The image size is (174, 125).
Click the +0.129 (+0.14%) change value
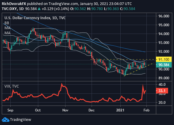(55, 9)
